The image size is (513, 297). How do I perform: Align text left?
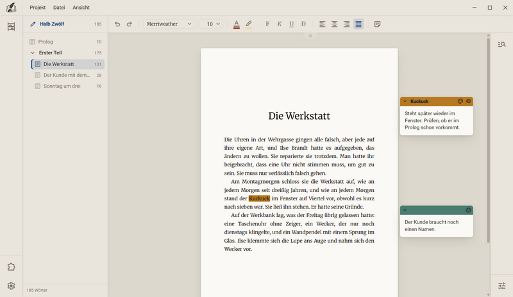[323, 24]
